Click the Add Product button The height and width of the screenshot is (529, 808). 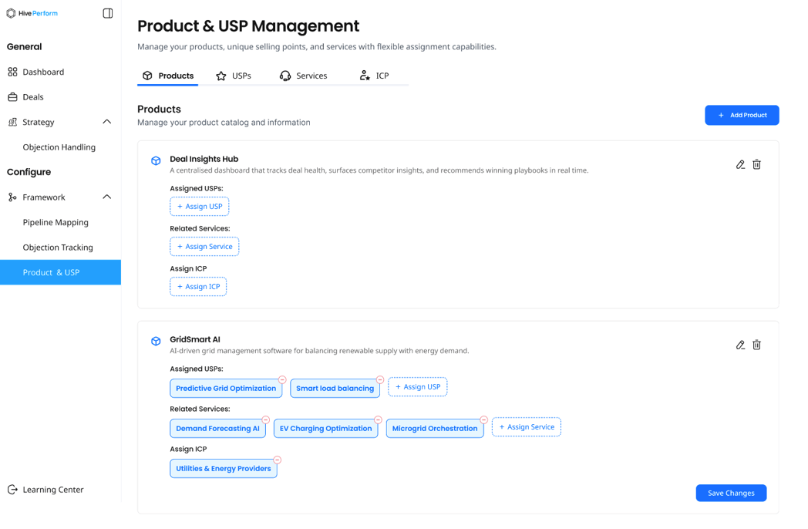tap(742, 115)
